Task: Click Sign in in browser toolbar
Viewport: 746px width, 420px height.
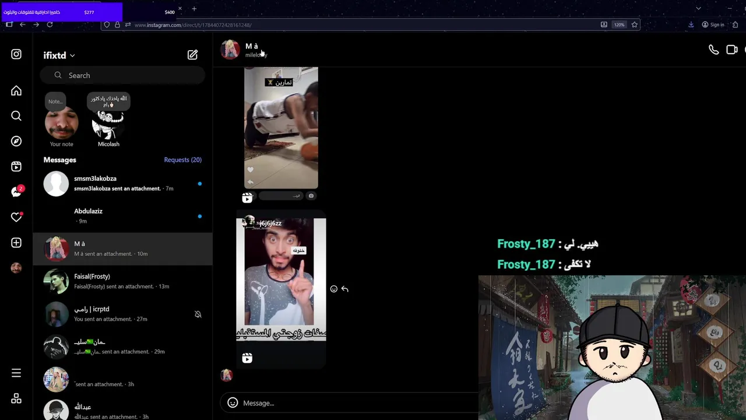Action: (713, 24)
